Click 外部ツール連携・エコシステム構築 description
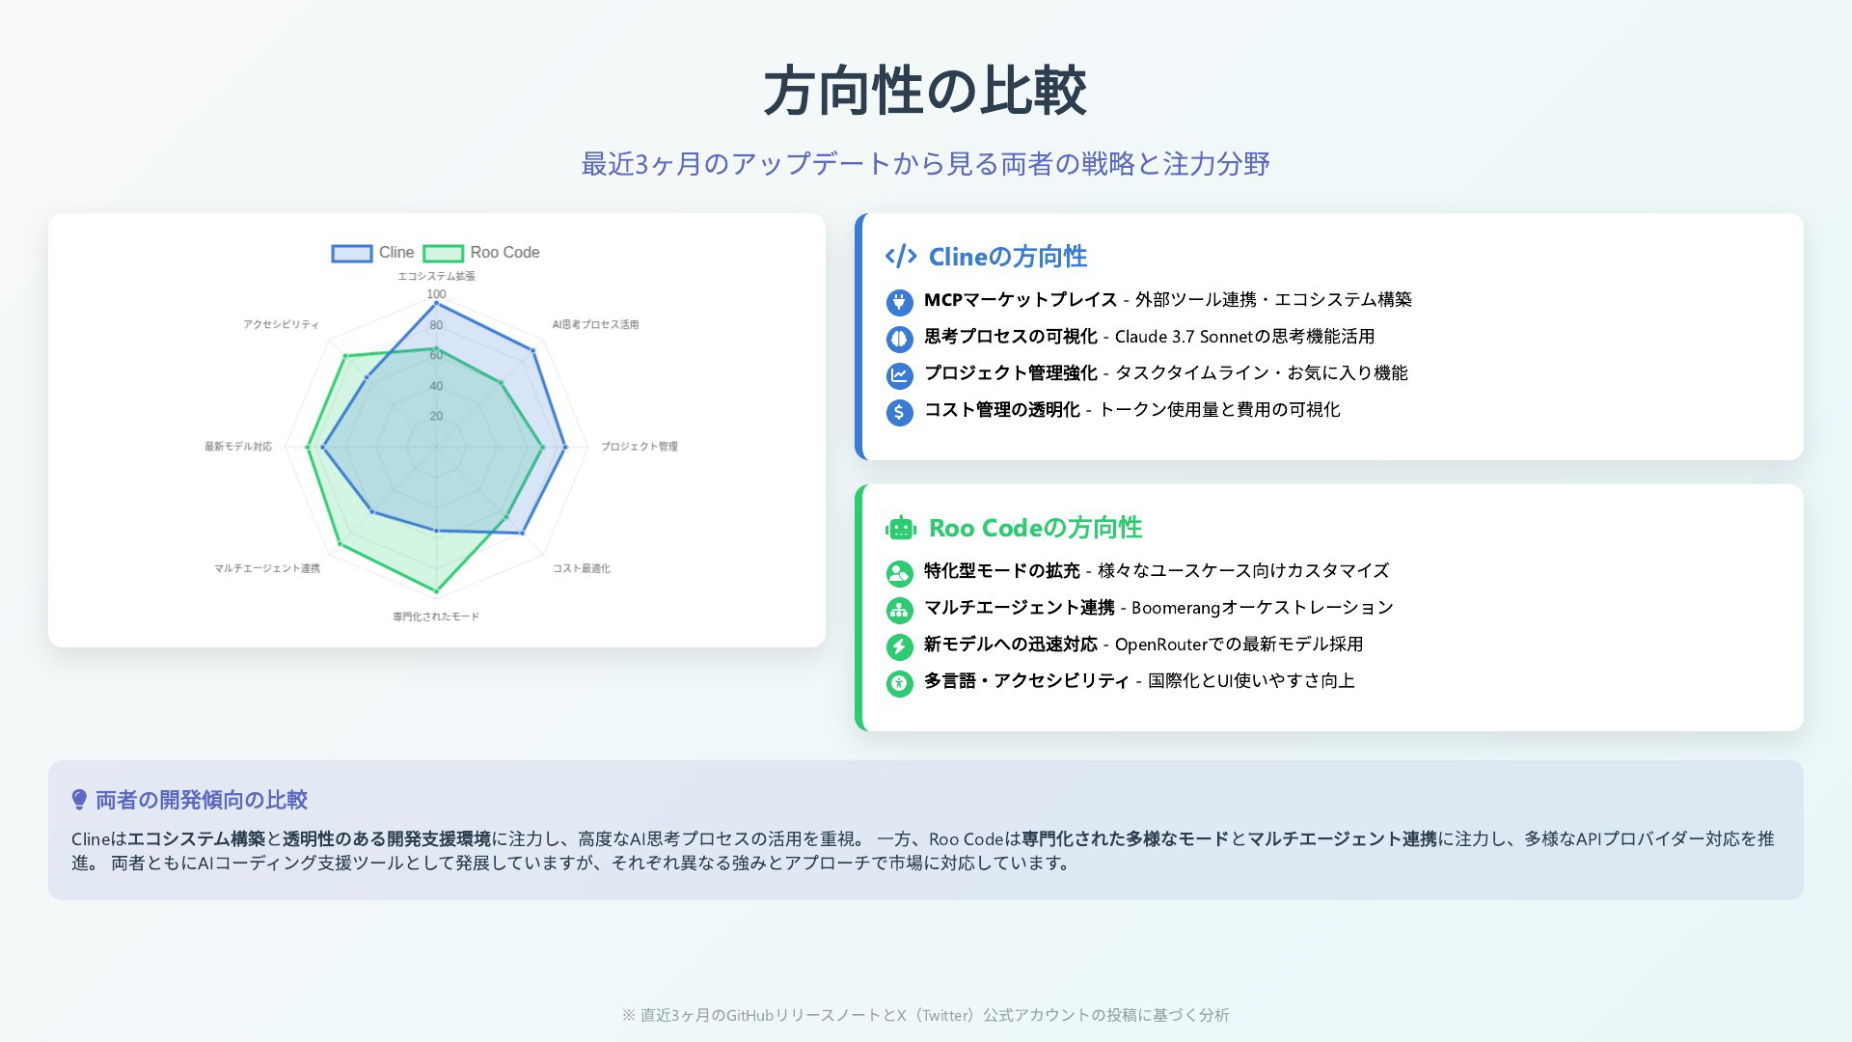This screenshot has height=1042, width=1852. pos(1273,300)
